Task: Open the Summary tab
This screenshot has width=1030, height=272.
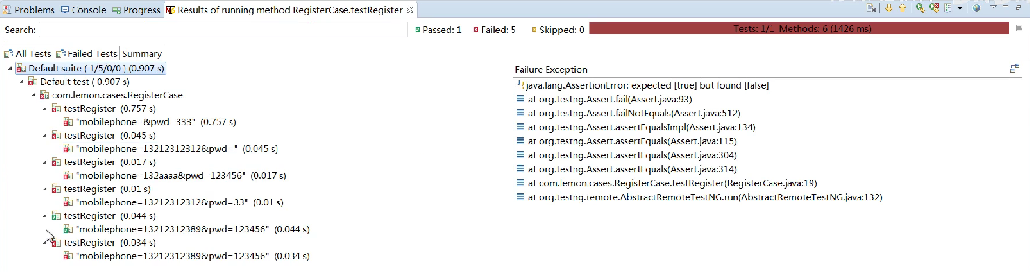Action: tap(142, 54)
